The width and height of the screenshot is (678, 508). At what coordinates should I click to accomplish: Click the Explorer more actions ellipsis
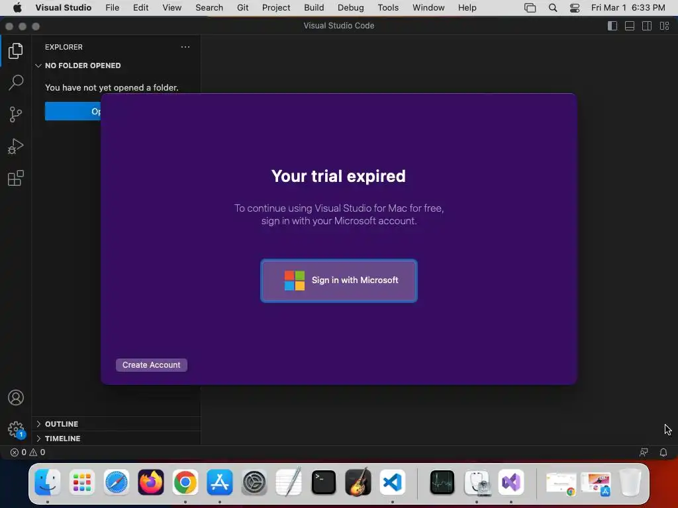[x=185, y=47]
